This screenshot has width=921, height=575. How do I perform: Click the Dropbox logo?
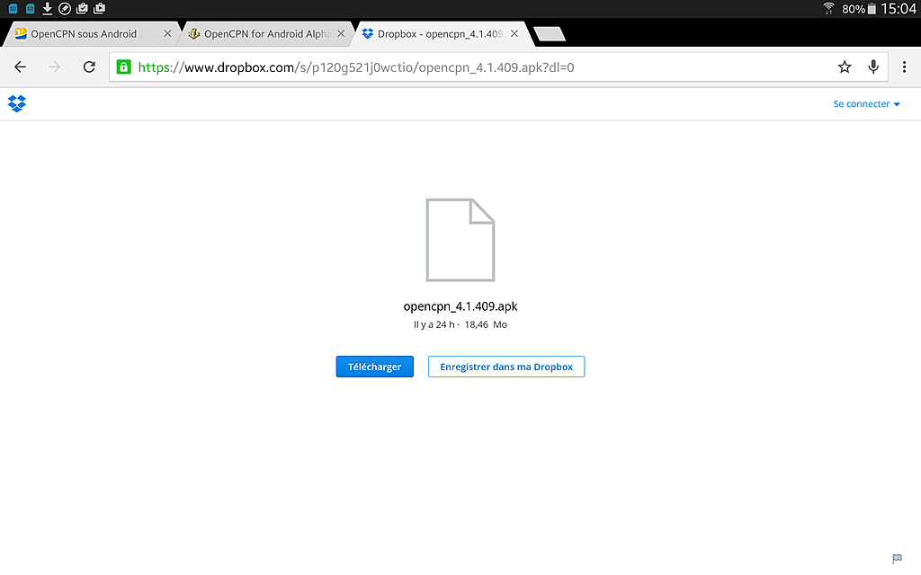click(17, 104)
